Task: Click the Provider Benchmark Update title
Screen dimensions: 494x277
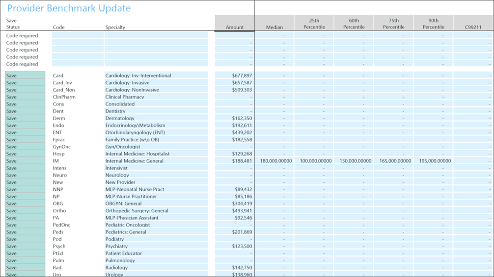Action: 69,8
